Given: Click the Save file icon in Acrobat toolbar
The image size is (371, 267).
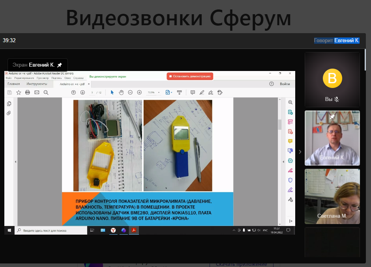Looking at the screenshot, I should coord(9,92).
